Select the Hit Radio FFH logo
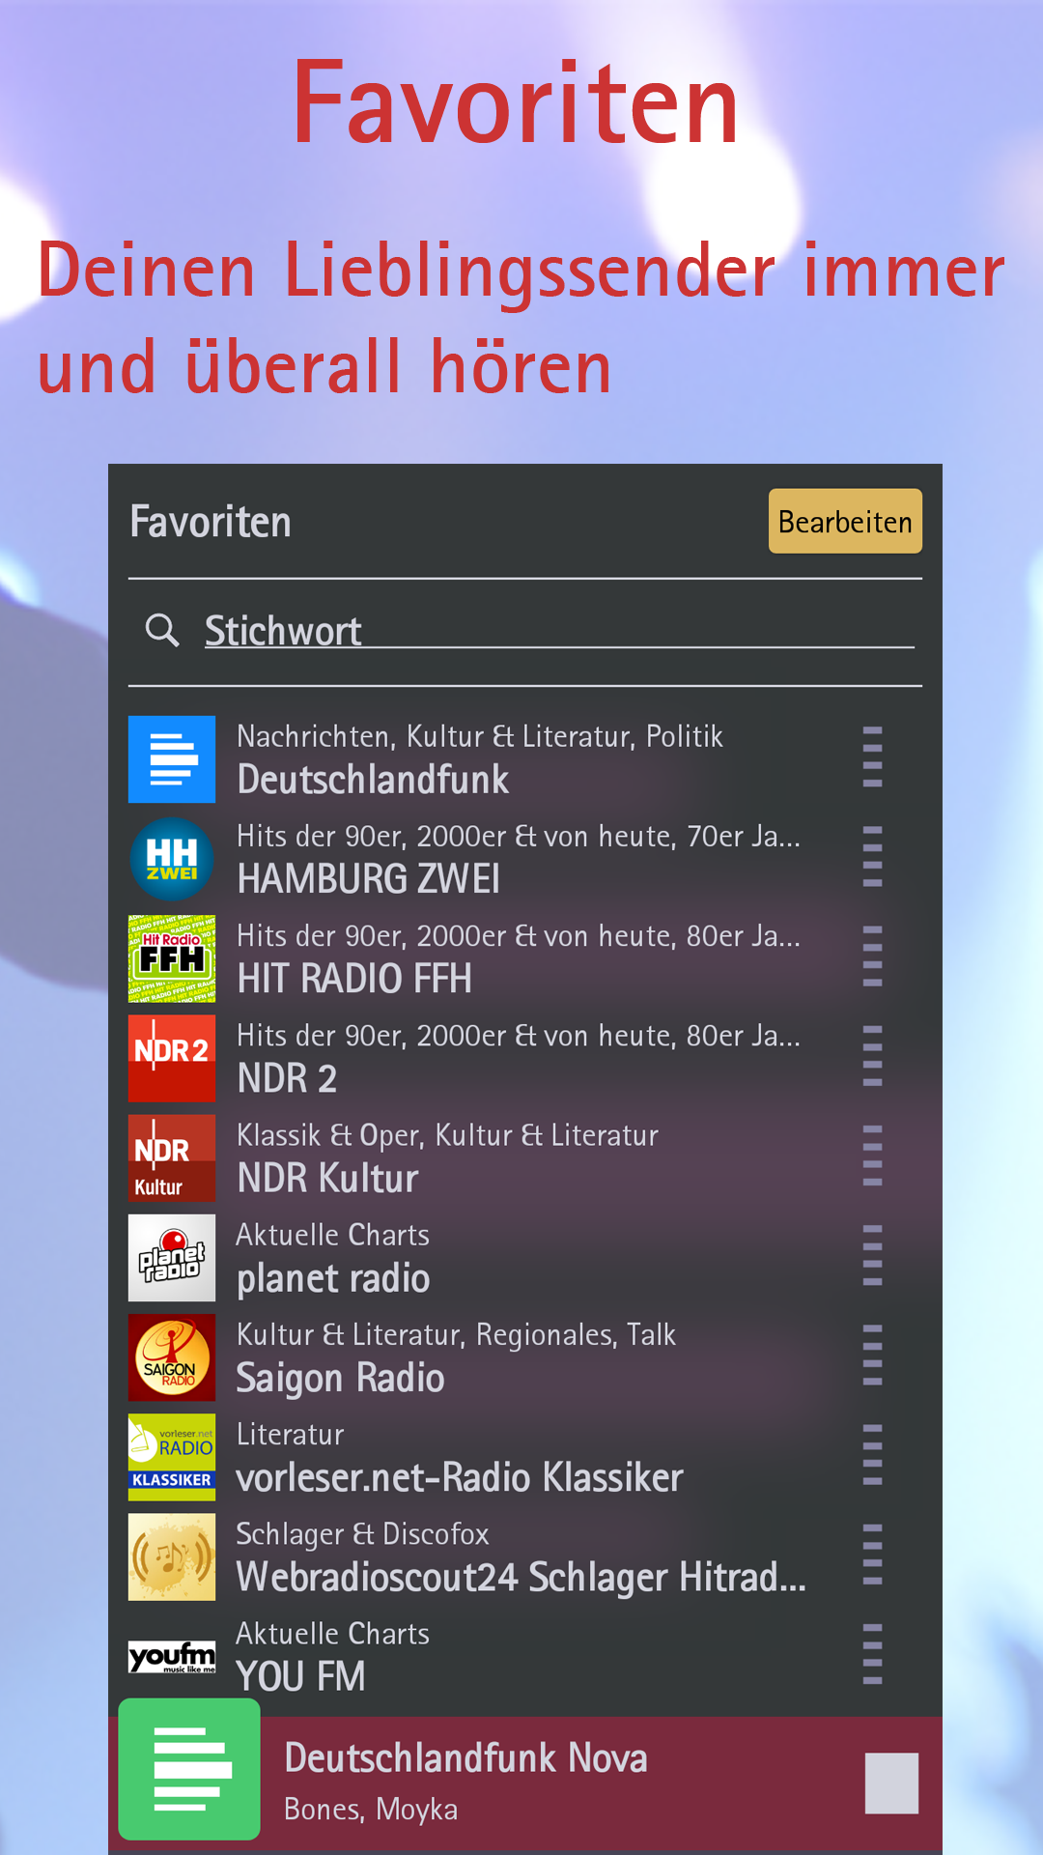The height and width of the screenshot is (1855, 1043). pos(172,958)
